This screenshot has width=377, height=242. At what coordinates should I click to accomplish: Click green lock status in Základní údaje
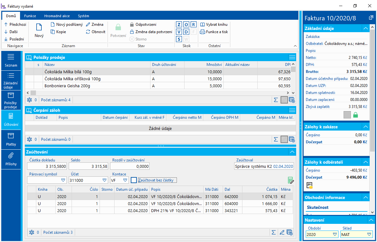[356, 115]
